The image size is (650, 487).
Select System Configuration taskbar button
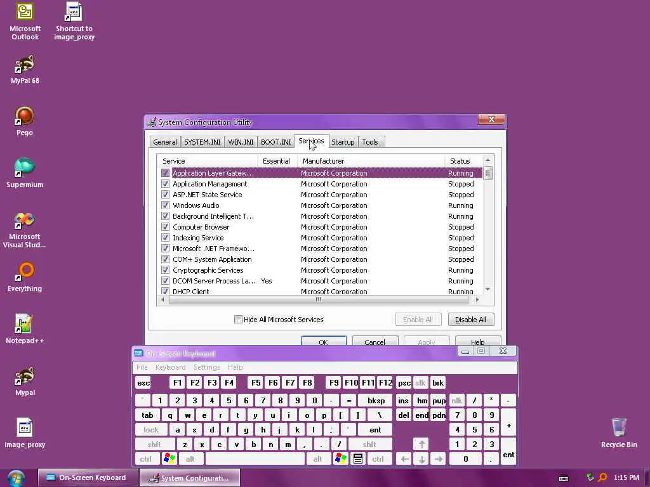190,478
